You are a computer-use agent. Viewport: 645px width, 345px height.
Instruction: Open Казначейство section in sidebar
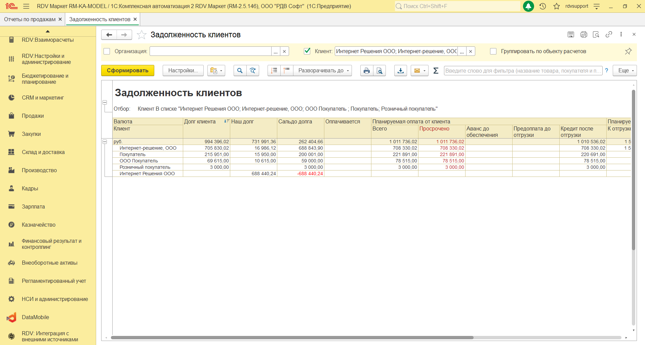pos(38,225)
